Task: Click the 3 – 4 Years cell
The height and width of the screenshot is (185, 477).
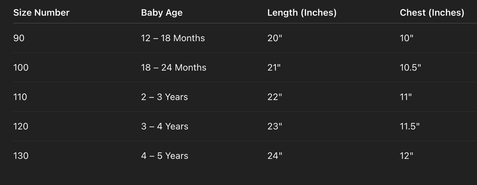Action: tap(164, 126)
